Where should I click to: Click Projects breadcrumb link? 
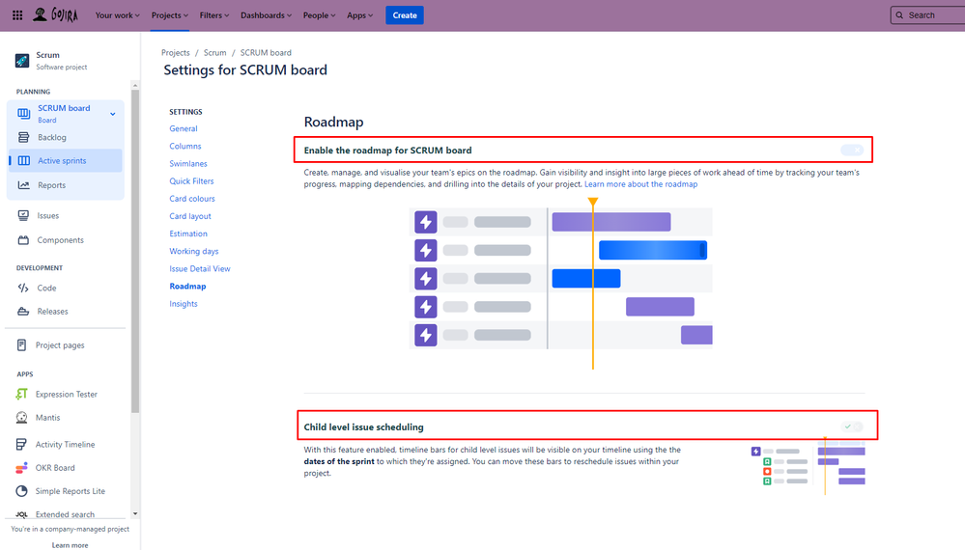176,53
